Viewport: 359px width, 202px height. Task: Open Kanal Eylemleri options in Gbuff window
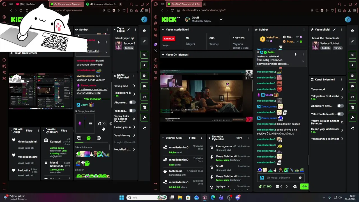tap(341, 79)
